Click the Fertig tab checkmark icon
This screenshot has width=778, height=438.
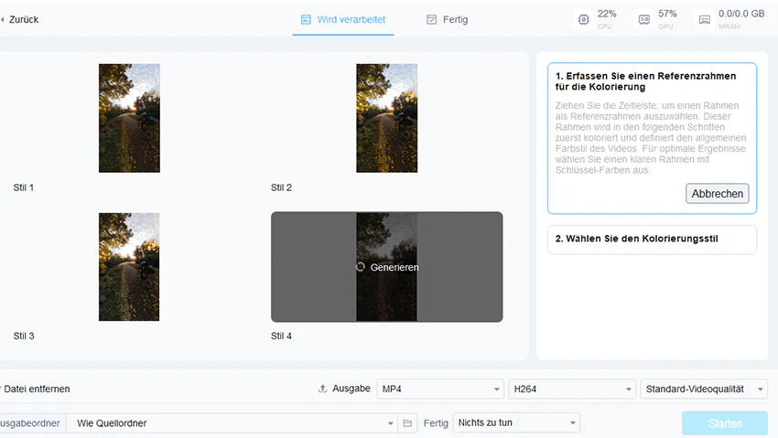432,19
